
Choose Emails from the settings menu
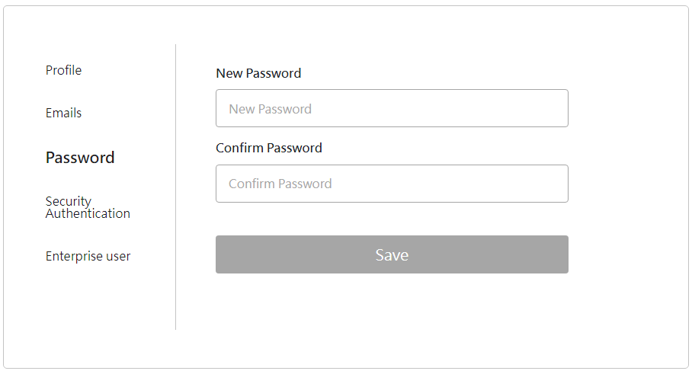pyautogui.click(x=63, y=113)
